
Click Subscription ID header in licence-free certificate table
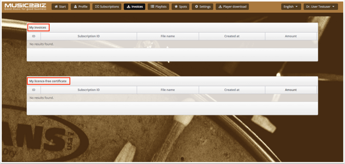point(89,90)
